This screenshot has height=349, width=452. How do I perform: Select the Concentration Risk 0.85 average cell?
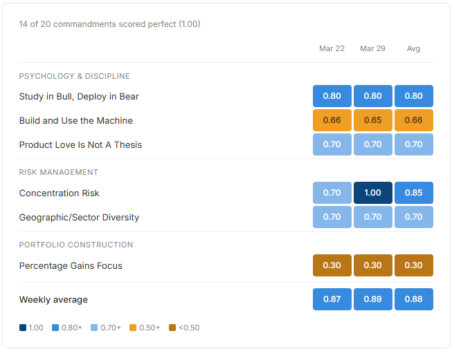[x=413, y=194]
